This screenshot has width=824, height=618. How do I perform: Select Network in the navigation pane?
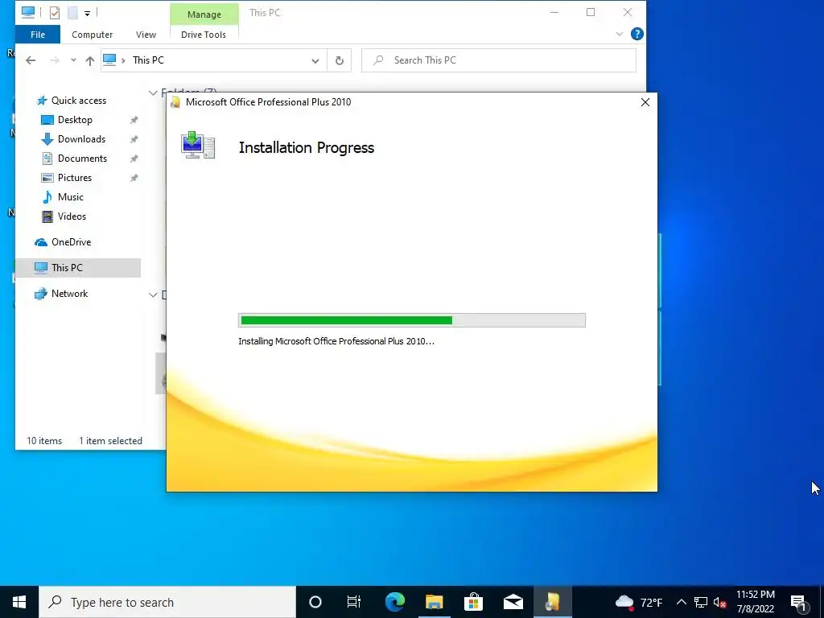click(69, 294)
